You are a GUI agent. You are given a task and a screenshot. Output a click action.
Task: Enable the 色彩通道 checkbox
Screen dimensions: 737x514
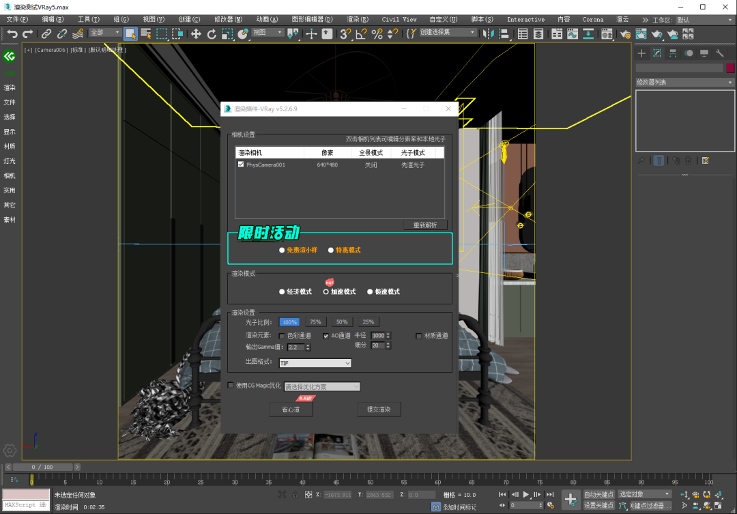[282, 336]
